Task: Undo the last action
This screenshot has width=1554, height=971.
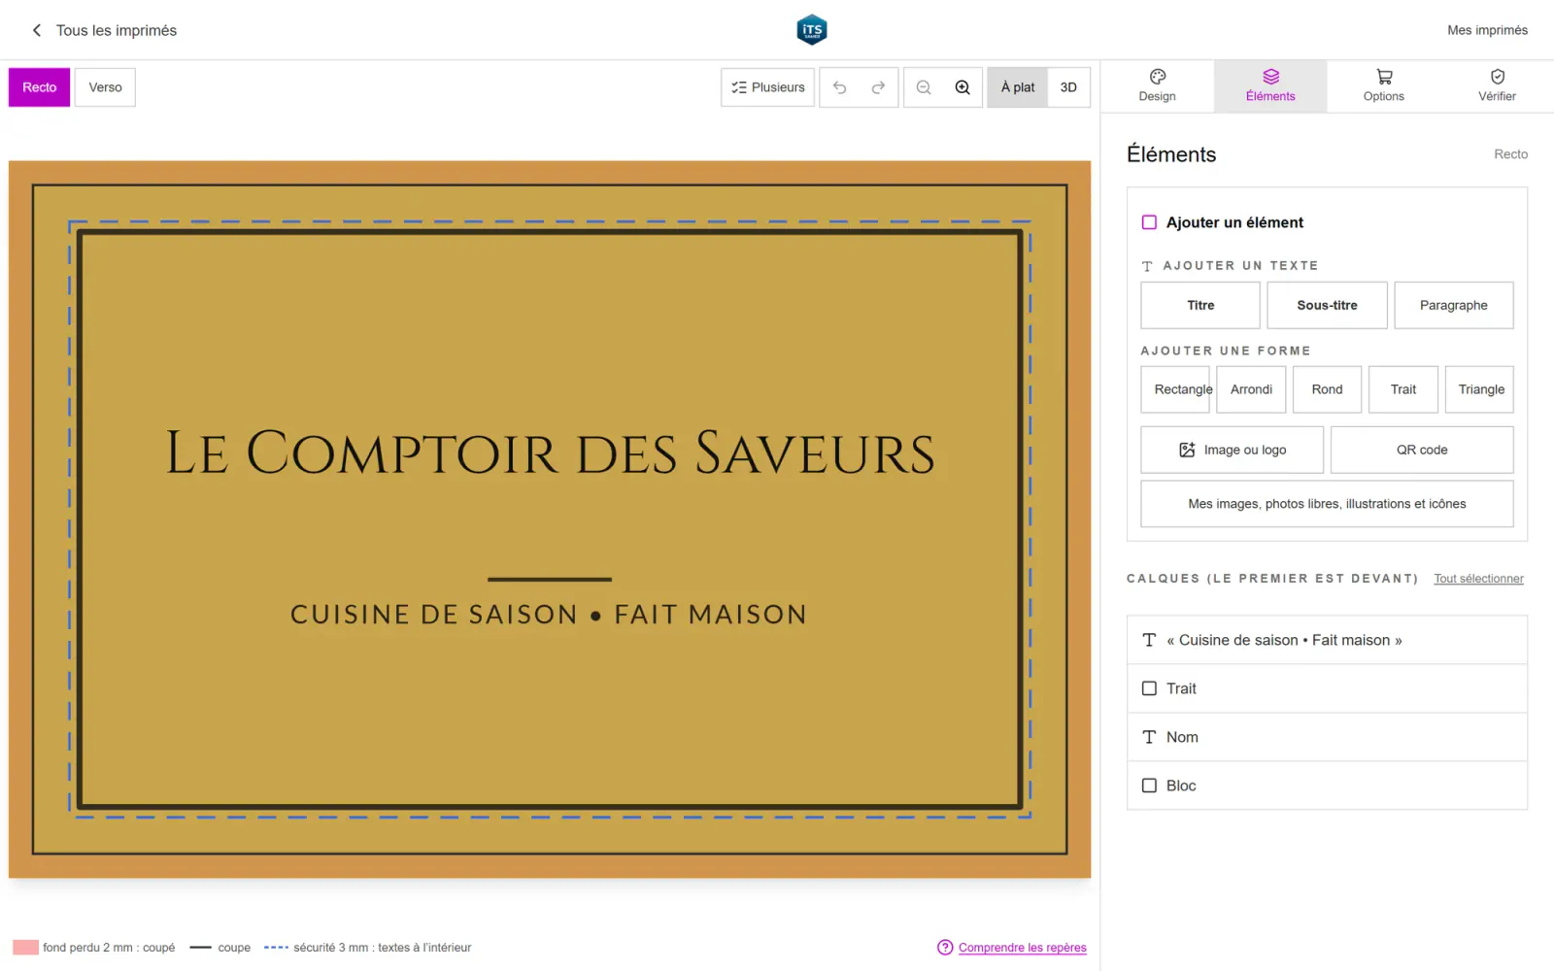Action: pos(839,87)
